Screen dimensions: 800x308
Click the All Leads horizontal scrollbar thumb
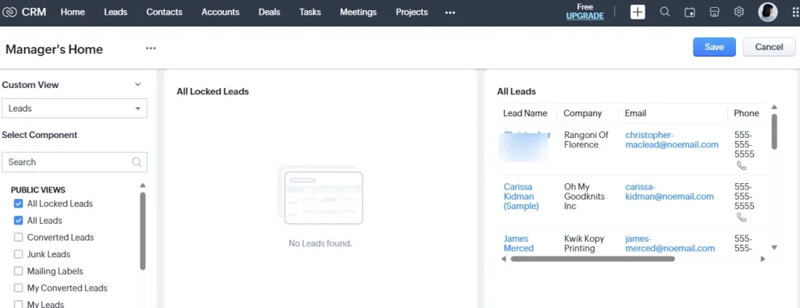pos(592,259)
